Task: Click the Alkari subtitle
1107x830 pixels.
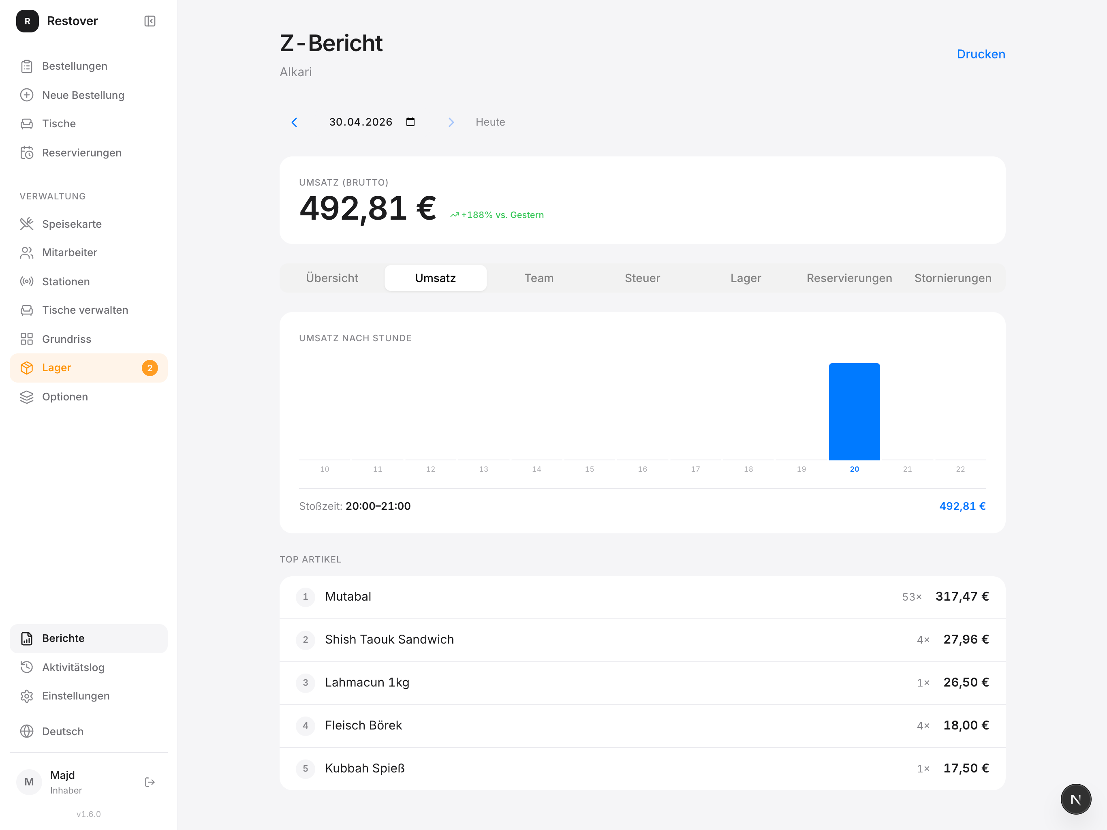Action: pos(295,72)
